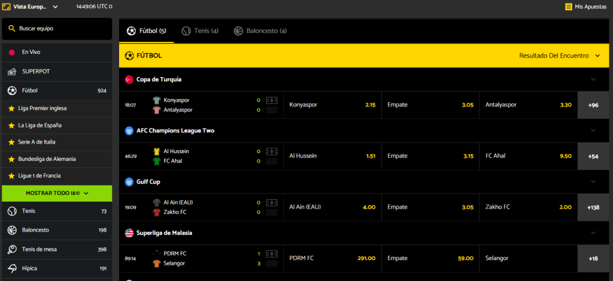
Task: Bet on Empate 3.05 in Konyaspor match
Action: click(x=430, y=105)
